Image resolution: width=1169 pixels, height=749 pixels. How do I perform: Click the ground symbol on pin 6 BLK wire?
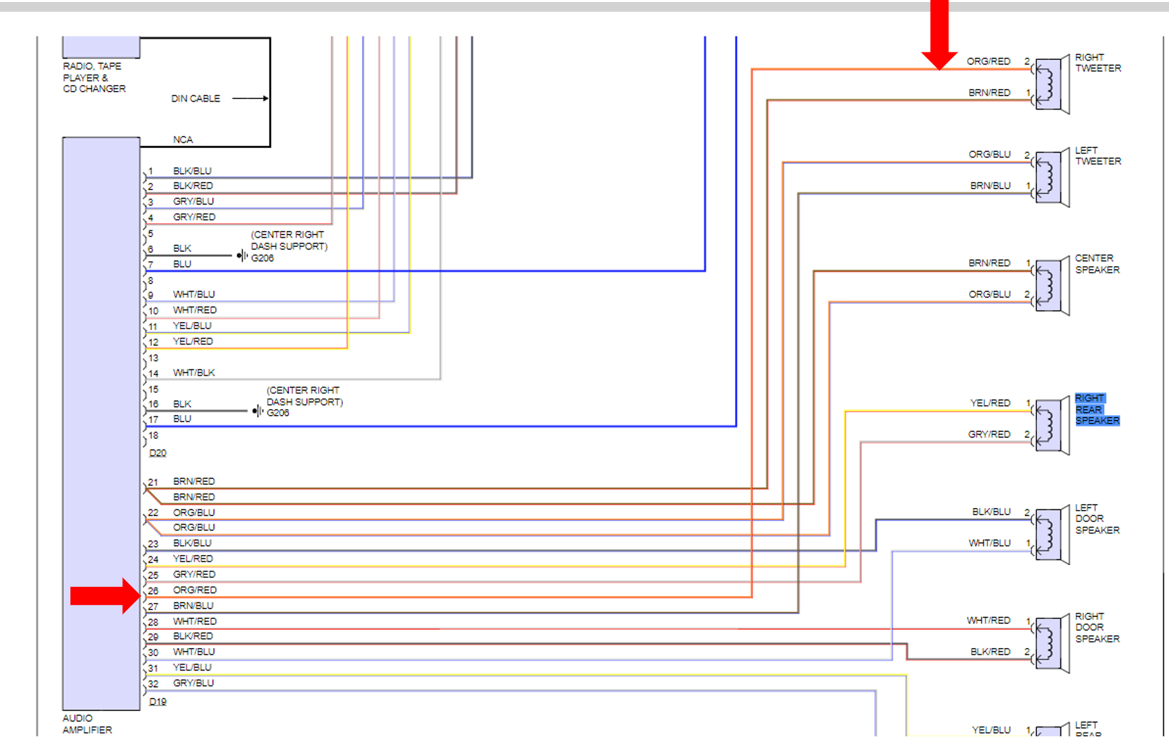(242, 256)
